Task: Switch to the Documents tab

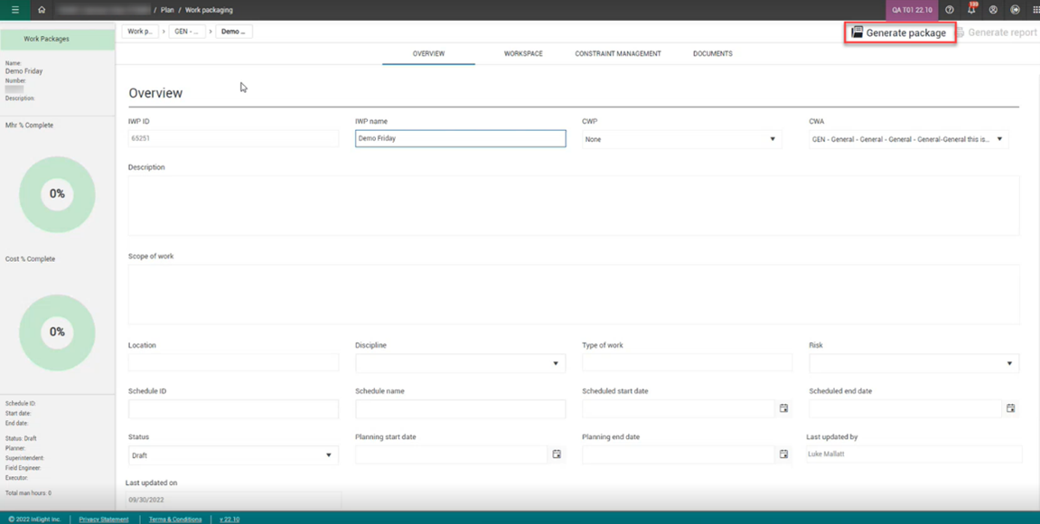Action: 712,54
